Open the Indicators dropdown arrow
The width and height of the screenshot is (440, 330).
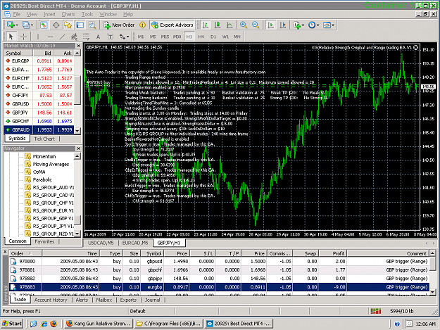click(303, 25)
